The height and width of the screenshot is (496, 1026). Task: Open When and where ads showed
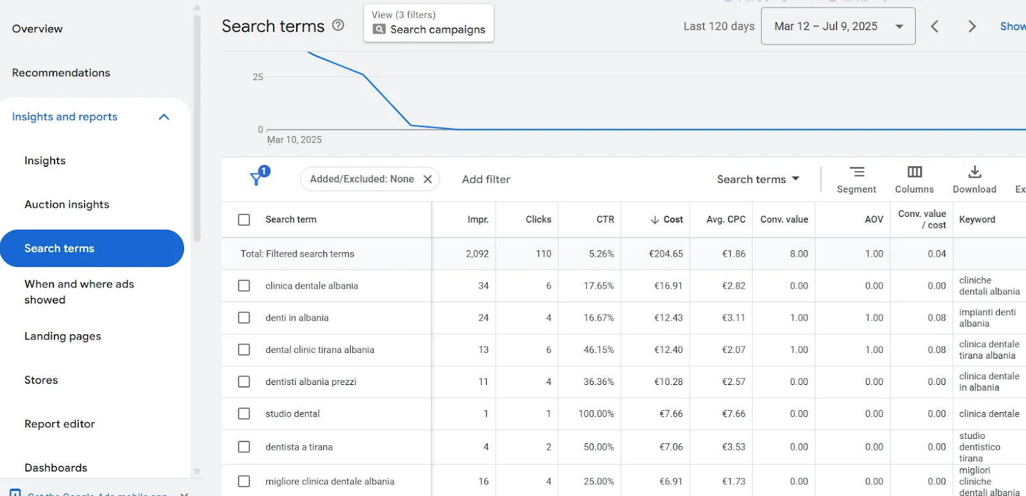pyautogui.click(x=79, y=292)
